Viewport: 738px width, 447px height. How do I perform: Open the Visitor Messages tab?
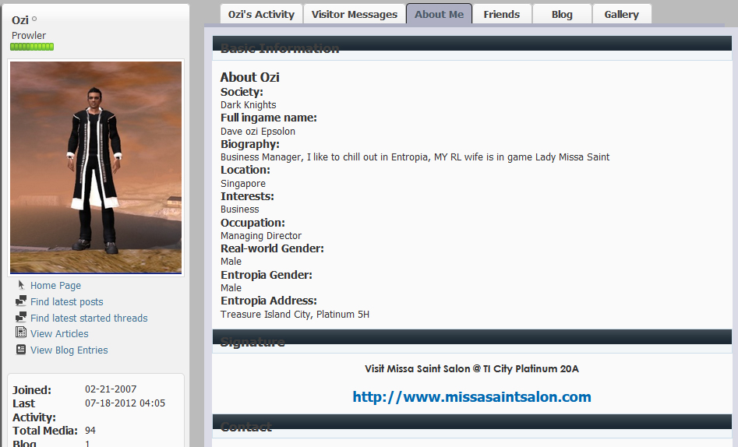(354, 14)
